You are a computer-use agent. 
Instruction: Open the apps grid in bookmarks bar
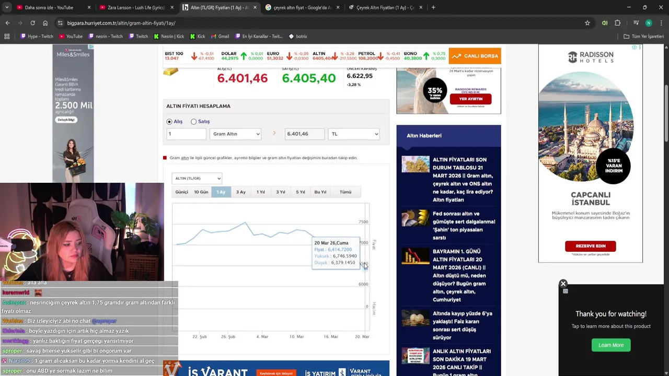[7, 37]
